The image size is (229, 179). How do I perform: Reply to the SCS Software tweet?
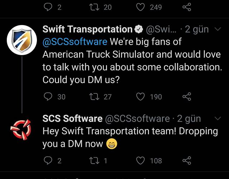(x=48, y=160)
